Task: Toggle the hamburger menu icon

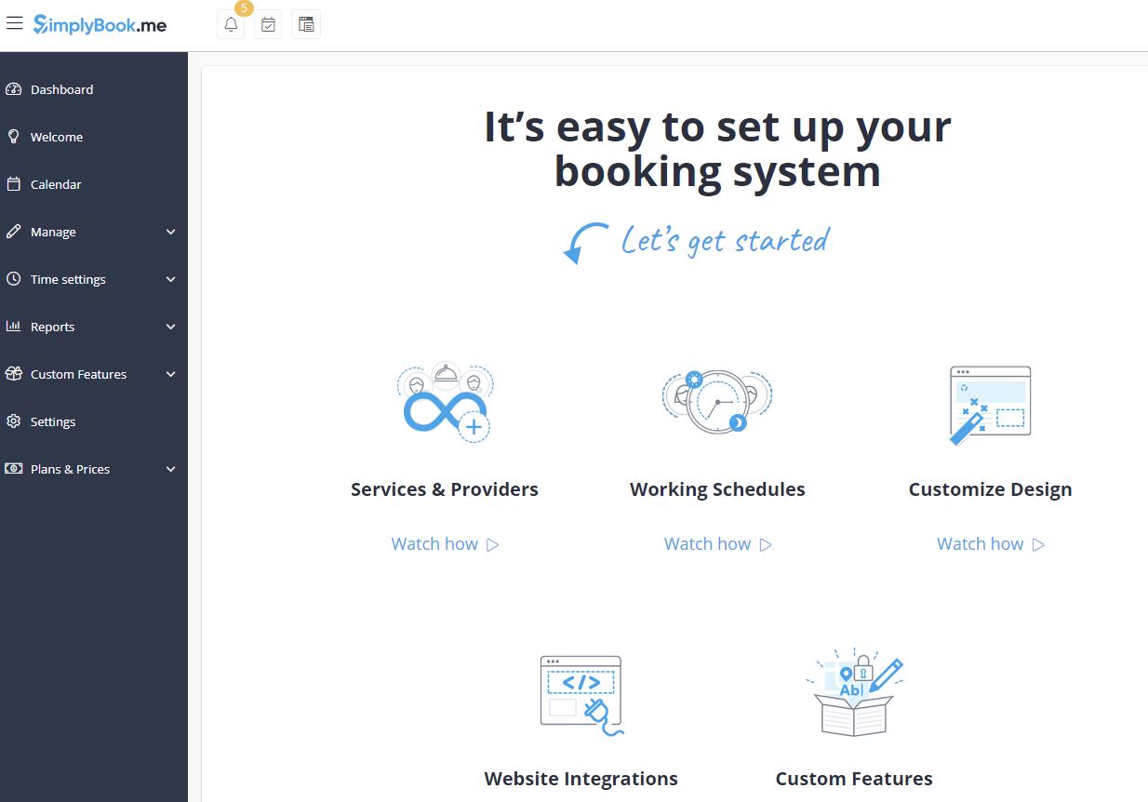Action: click(15, 24)
